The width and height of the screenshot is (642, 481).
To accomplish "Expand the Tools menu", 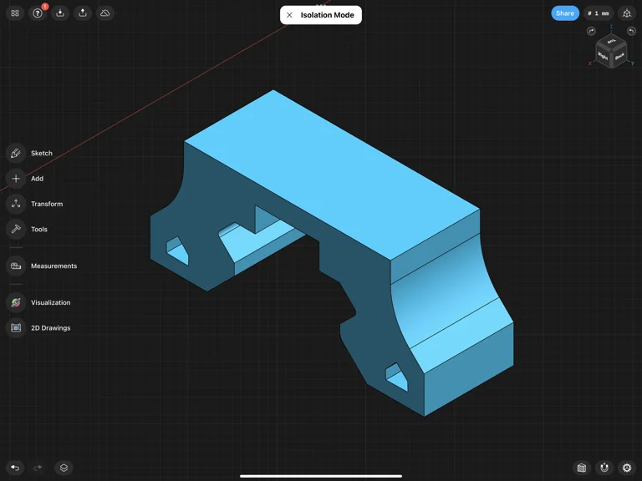I will click(16, 229).
